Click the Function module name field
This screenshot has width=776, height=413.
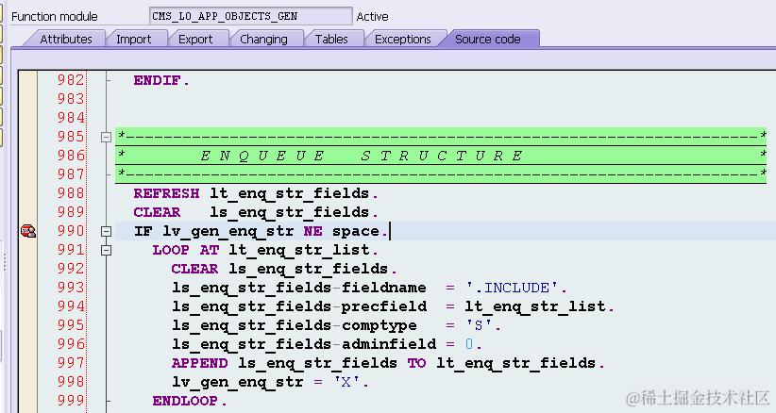(x=251, y=16)
